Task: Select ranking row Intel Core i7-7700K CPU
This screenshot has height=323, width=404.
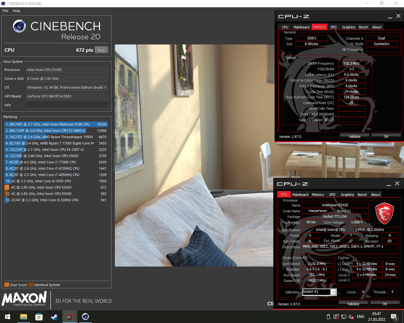Action: click(56, 162)
